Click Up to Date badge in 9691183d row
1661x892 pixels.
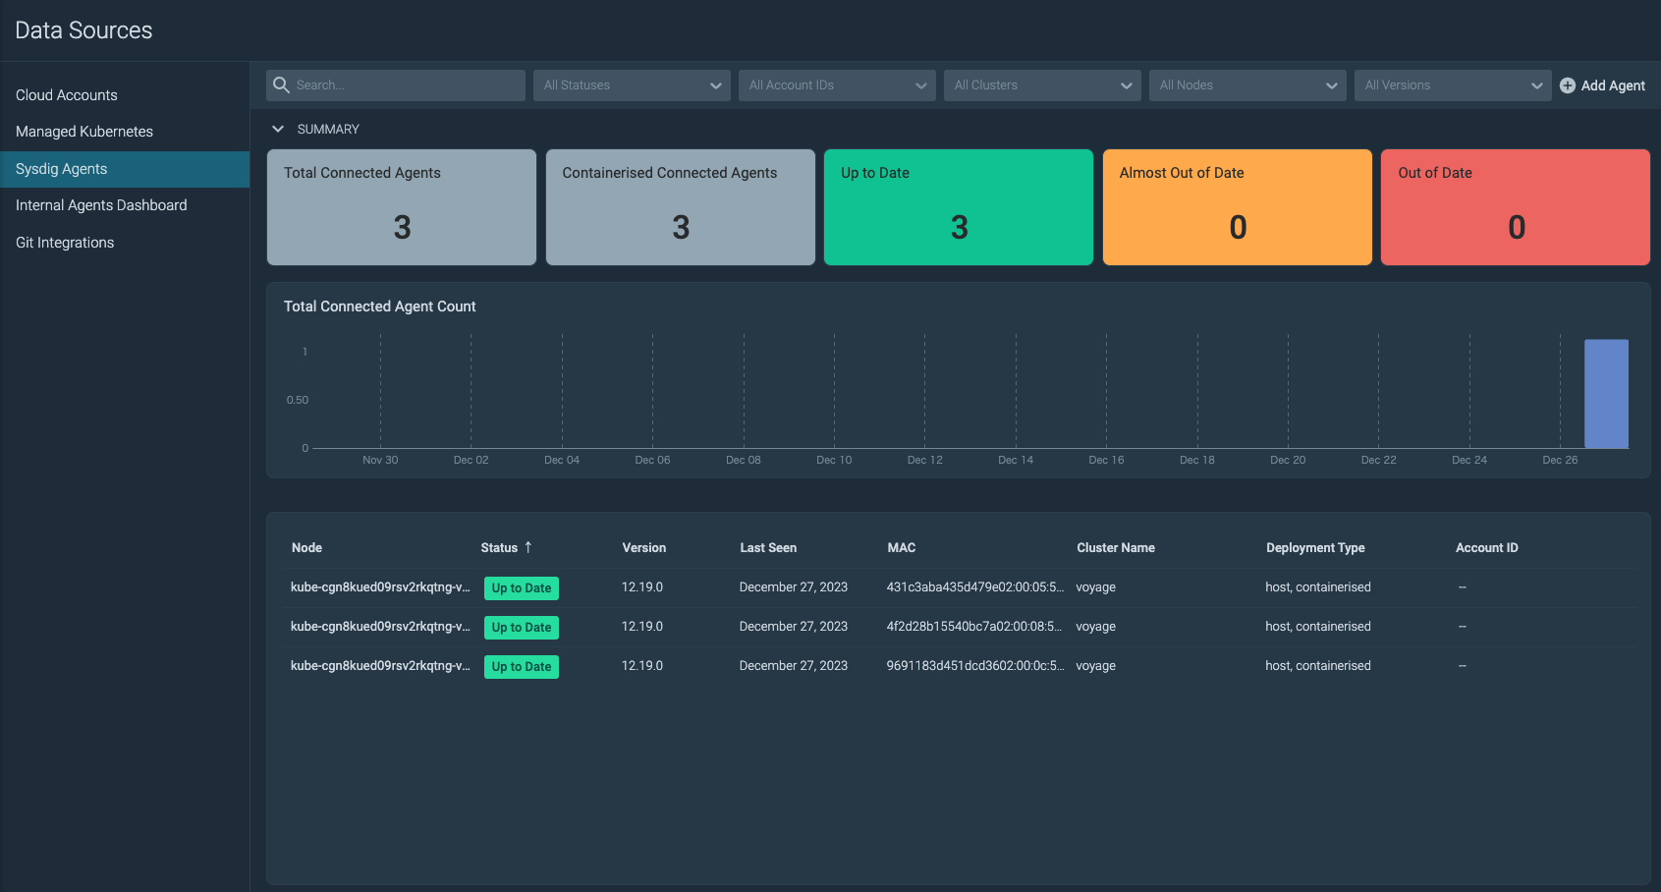(522, 667)
